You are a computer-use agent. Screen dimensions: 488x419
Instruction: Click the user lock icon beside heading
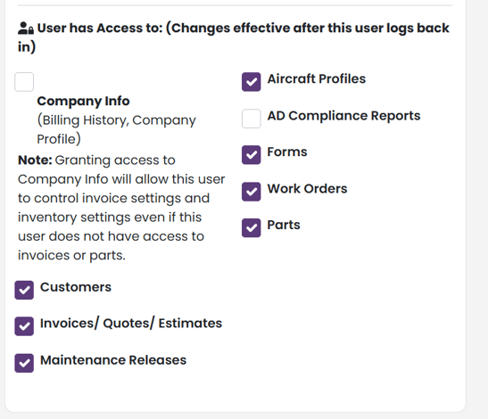(x=26, y=29)
